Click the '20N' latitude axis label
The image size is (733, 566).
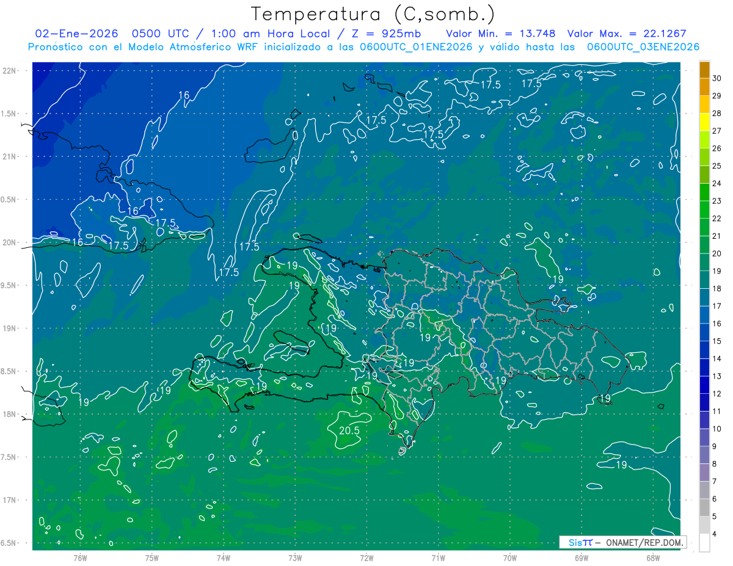(10, 242)
